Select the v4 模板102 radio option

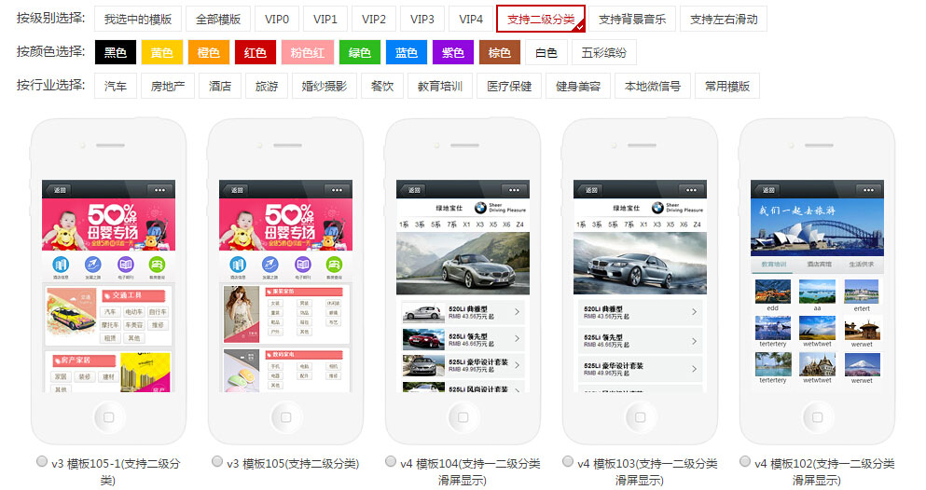click(x=744, y=461)
